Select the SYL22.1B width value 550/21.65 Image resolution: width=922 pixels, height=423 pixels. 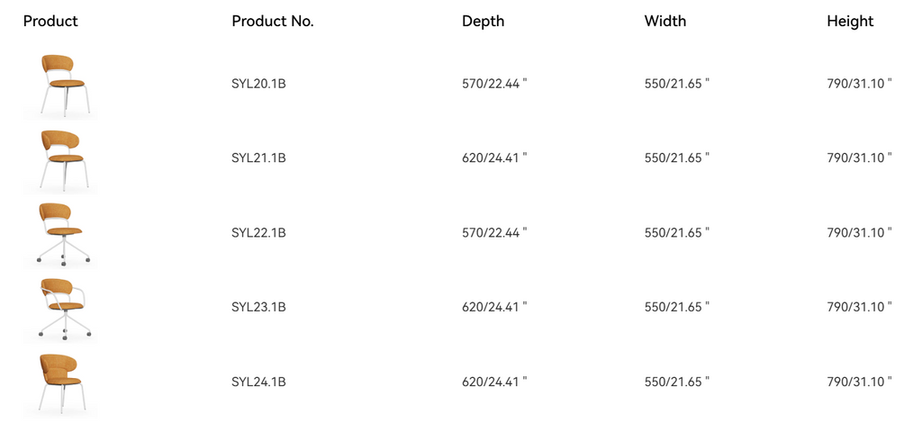(x=677, y=233)
